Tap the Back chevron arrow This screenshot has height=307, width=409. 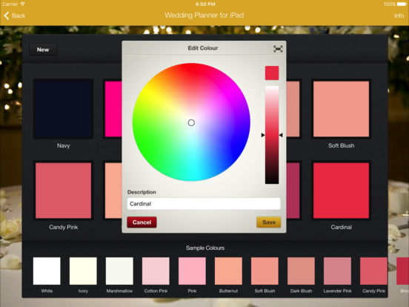click(7, 16)
